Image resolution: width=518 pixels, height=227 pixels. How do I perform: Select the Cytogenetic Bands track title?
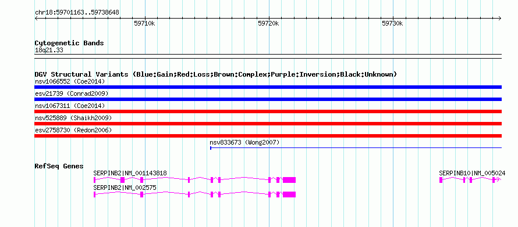(x=69, y=43)
